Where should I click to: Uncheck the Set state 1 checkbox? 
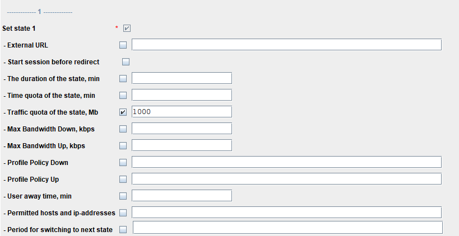pos(127,28)
